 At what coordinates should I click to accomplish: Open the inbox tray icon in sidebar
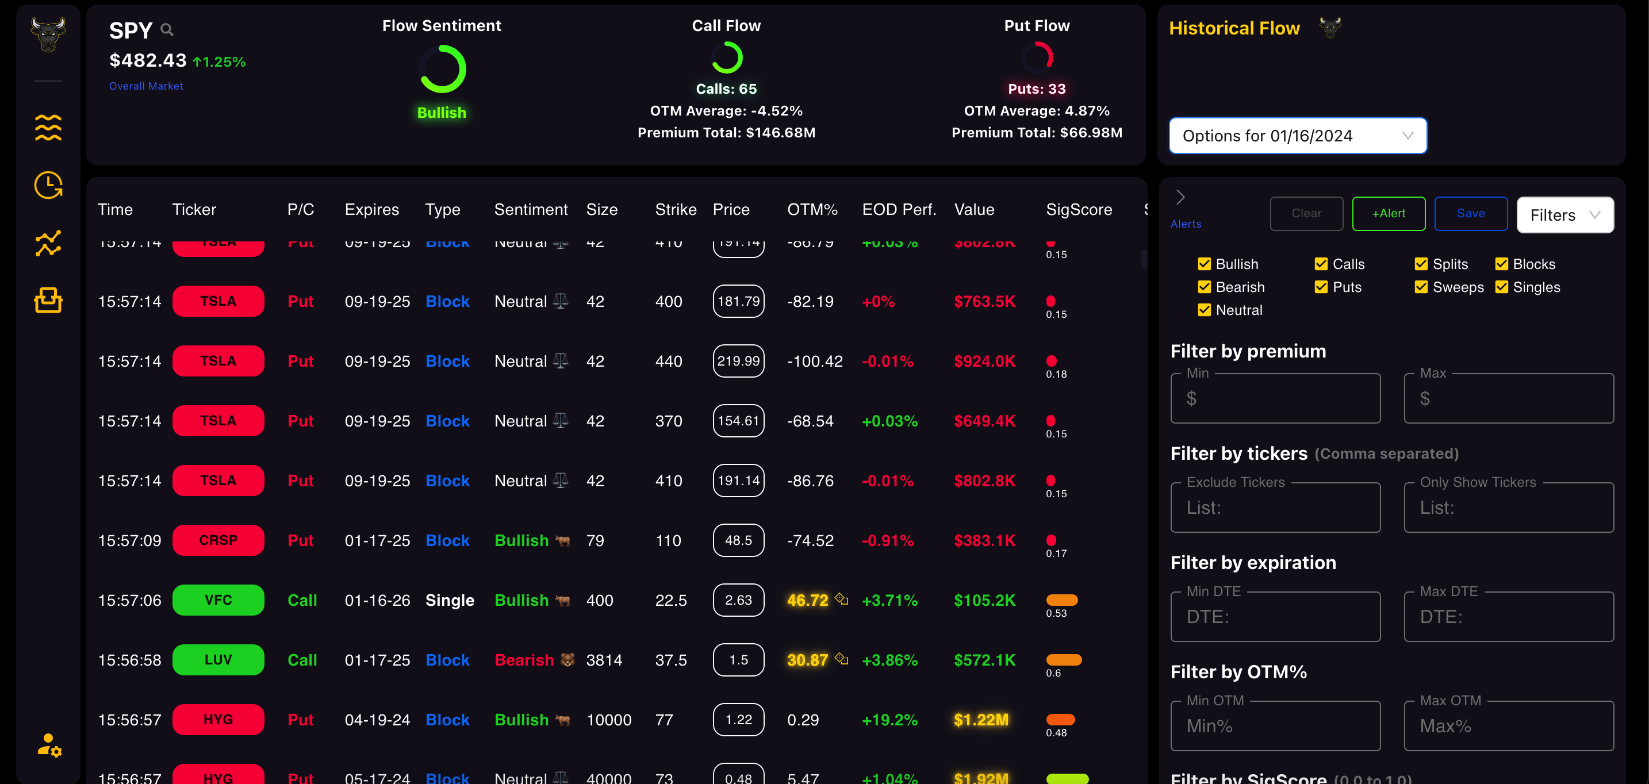tap(48, 299)
